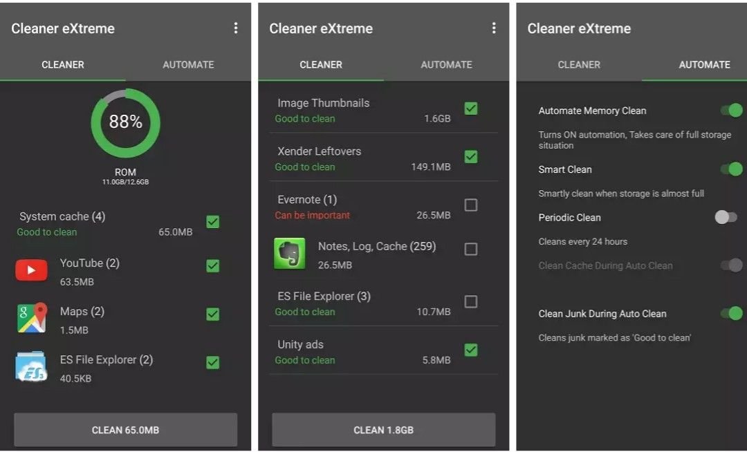Image resolution: width=747 pixels, height=452 pixels.
Task: Tap "Cleans junk marked as 'Good to clean'" text
Action: pos(615,338)
